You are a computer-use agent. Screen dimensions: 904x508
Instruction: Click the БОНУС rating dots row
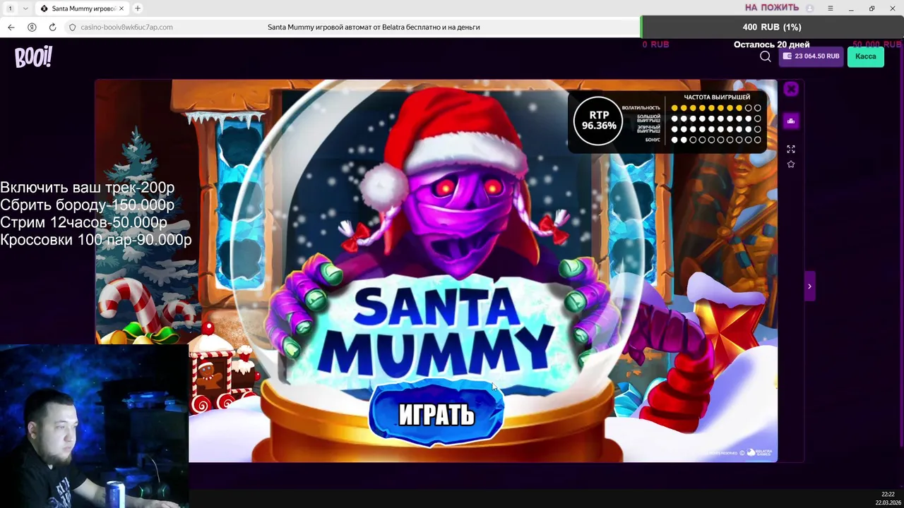click(716, 140)
